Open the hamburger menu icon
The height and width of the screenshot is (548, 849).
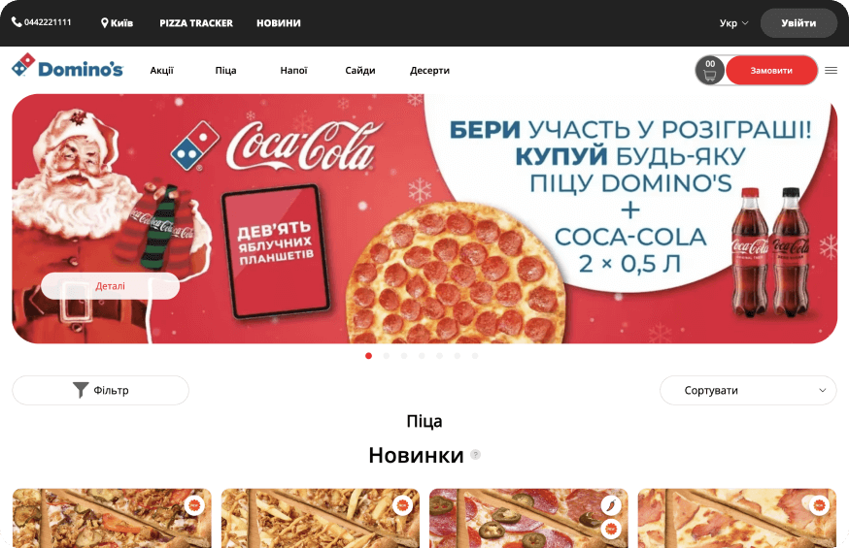coord(832,70)
